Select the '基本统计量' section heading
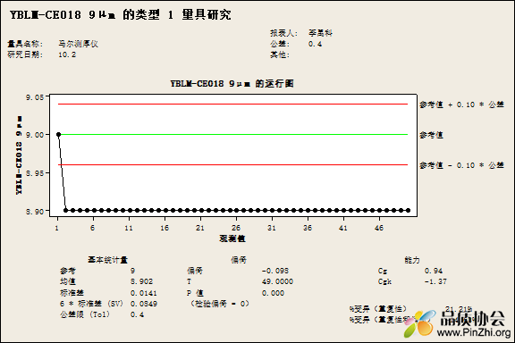The width and height of the screenshot is (515, 343). pos(107,260)
